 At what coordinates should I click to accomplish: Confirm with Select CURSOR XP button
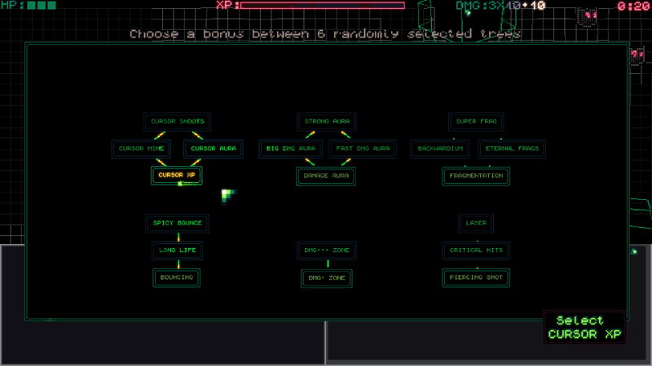[x=584, y=328]
